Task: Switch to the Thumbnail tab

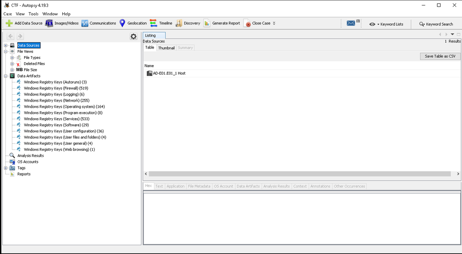Action: click(x=166, y=48)
